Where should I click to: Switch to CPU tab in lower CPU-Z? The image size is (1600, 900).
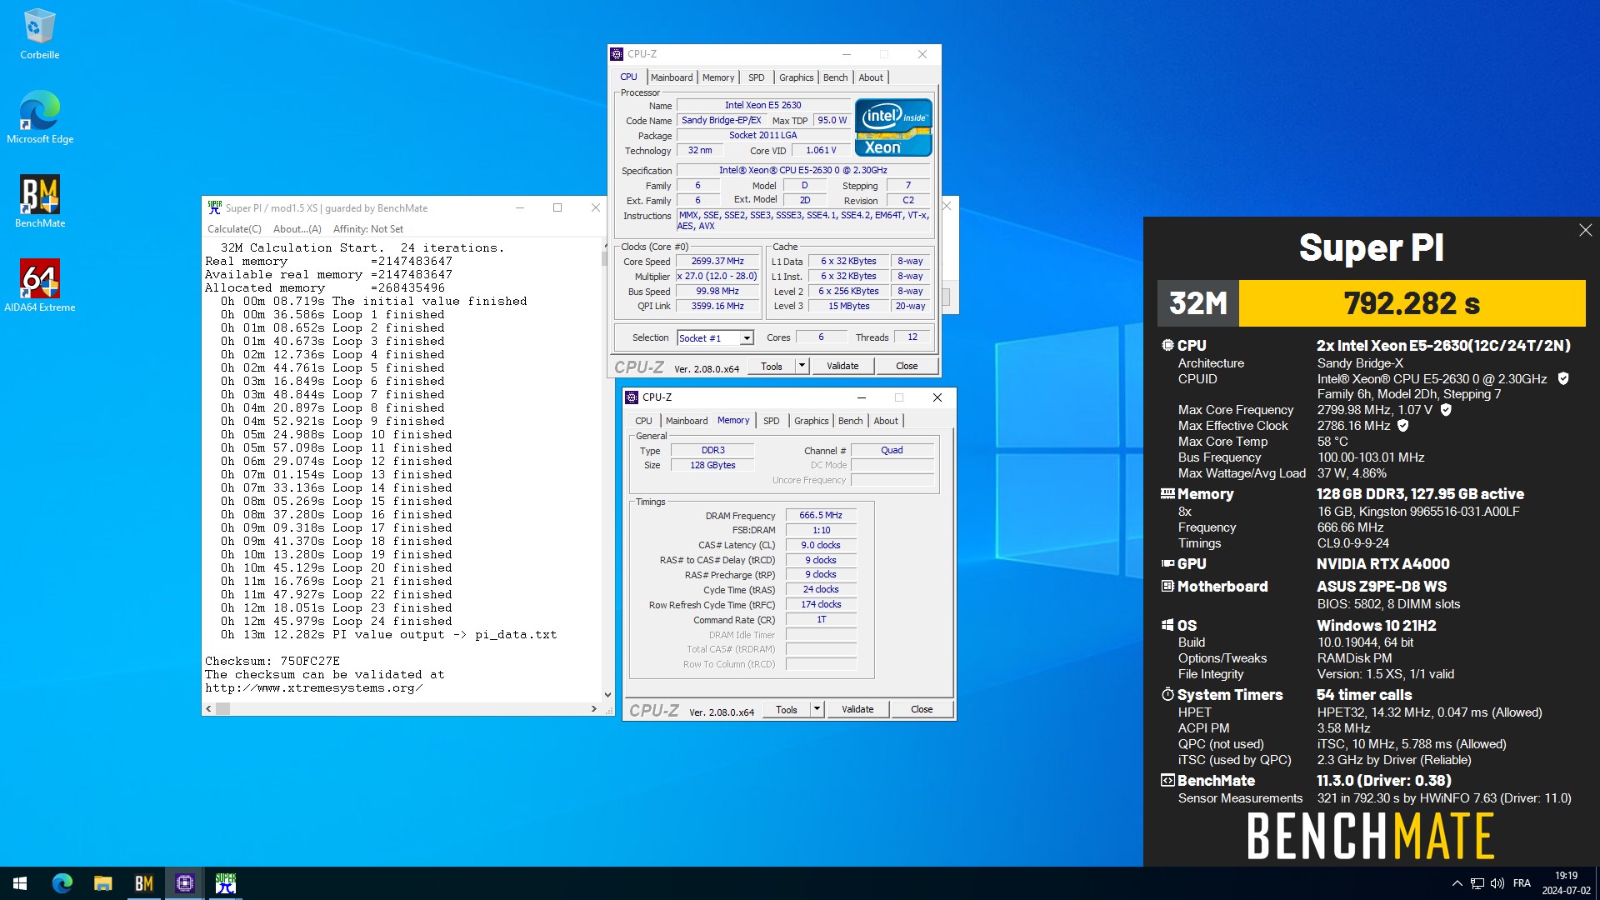(644, 421)
